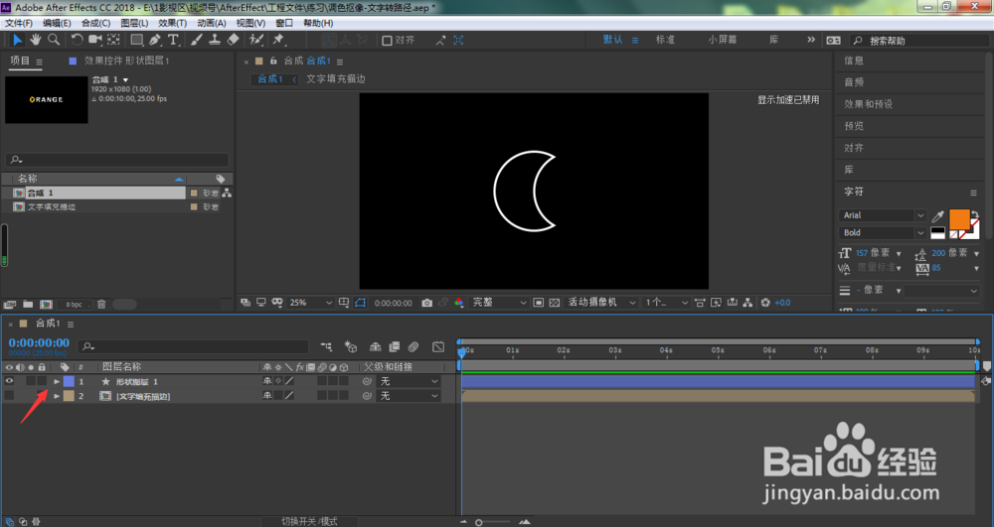Open the 25% magnification dropdown
This screenshot has height=527, width=994.
click(x=310, y=303)
